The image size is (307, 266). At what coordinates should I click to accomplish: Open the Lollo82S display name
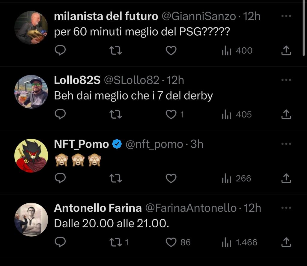77,80
